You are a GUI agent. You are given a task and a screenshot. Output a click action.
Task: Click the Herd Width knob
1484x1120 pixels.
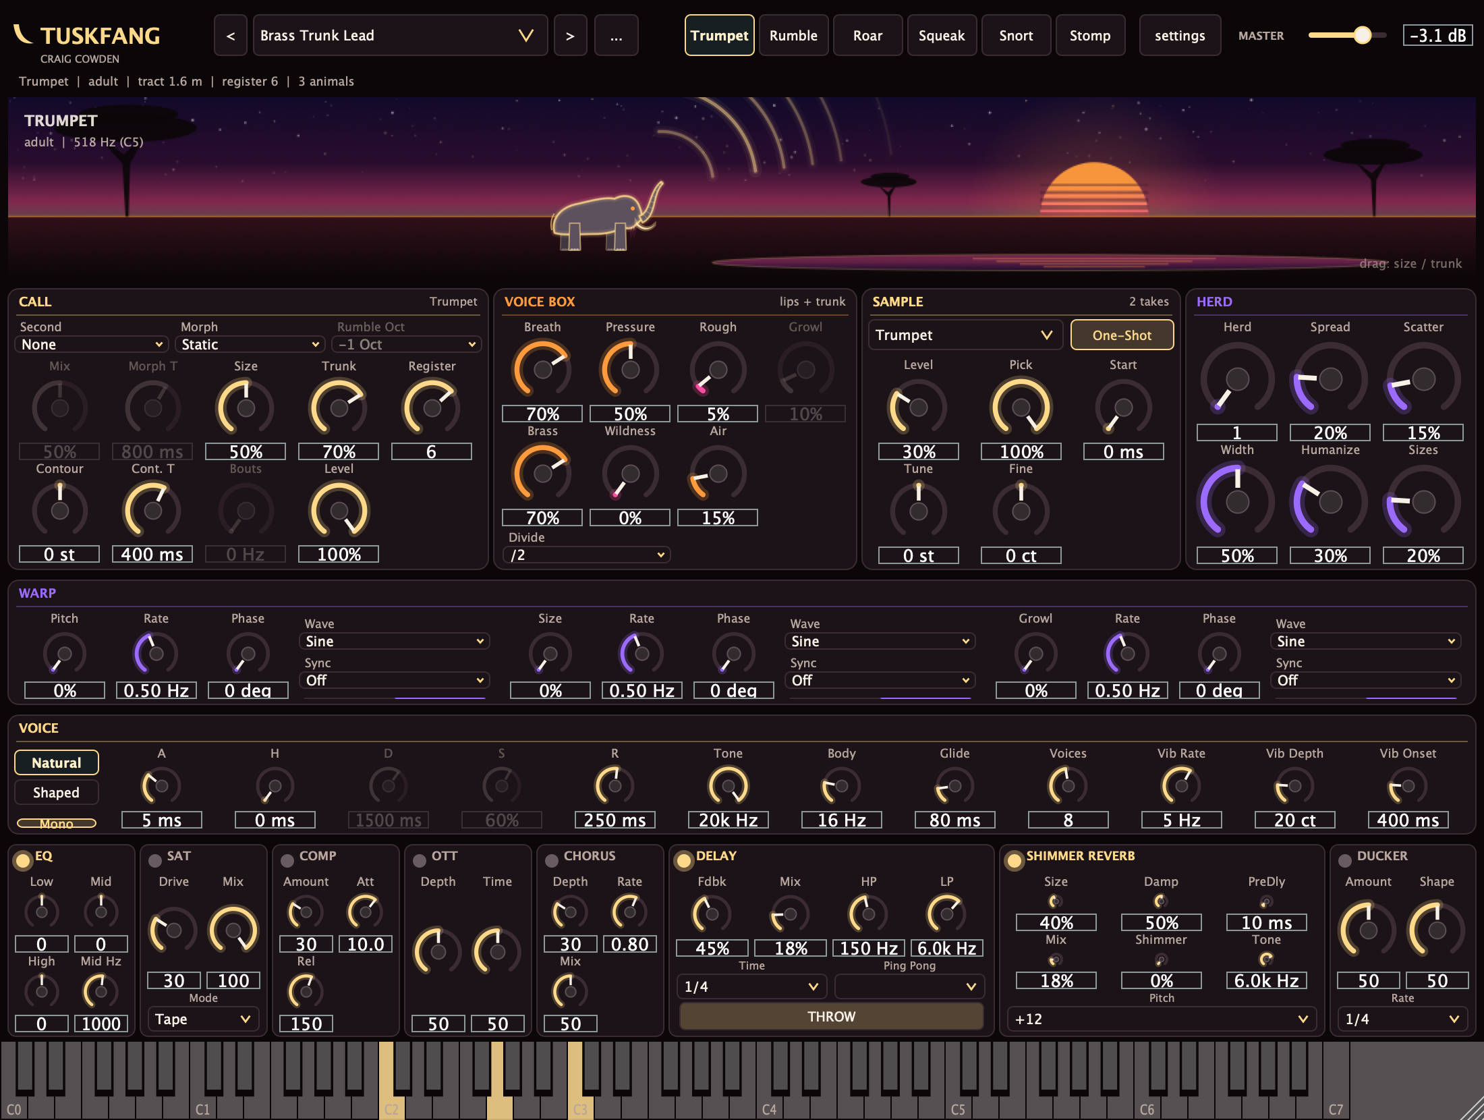1237,502
